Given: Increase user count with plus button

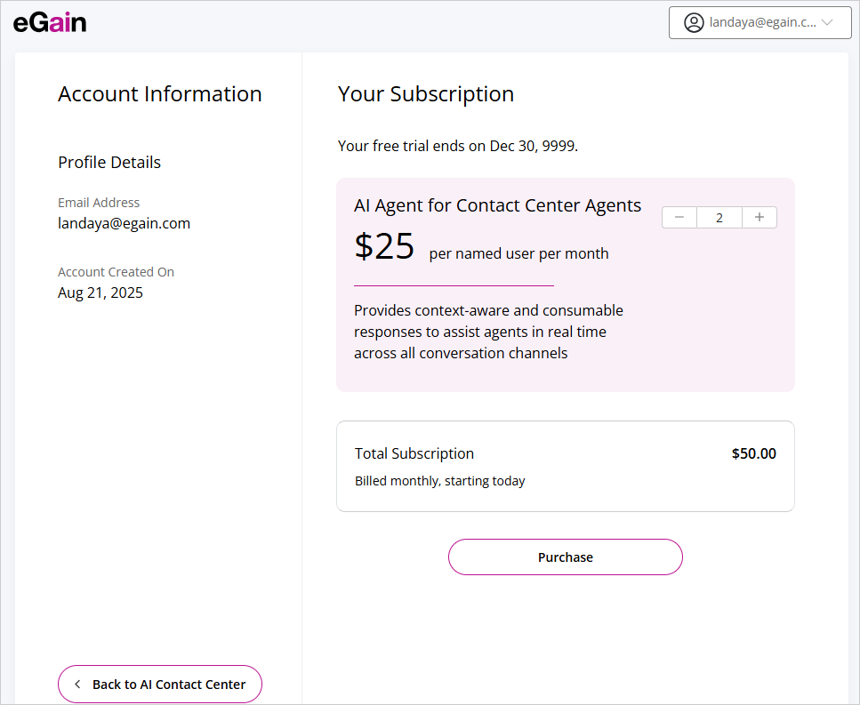Looking at the screenshot, I should coord(759,218).
